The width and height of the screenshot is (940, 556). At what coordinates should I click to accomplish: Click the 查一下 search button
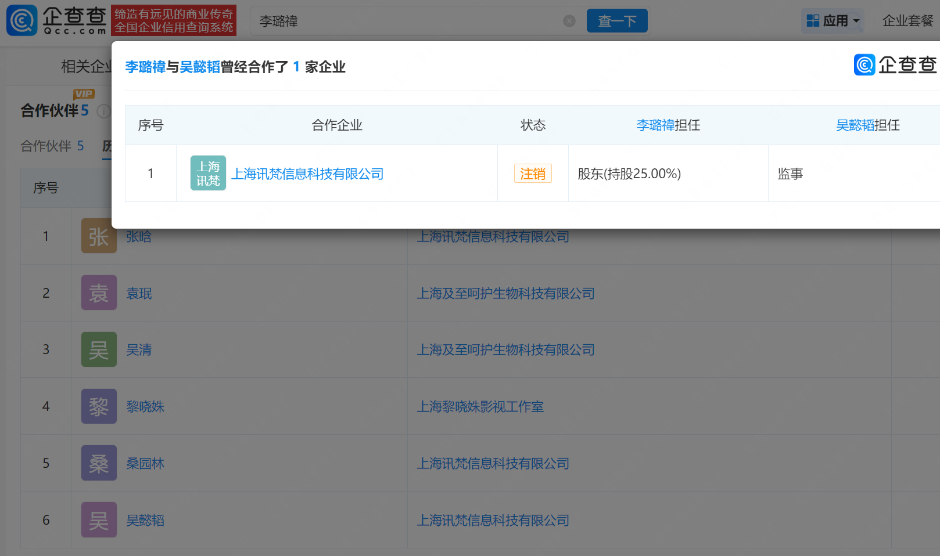coord(617,21)
